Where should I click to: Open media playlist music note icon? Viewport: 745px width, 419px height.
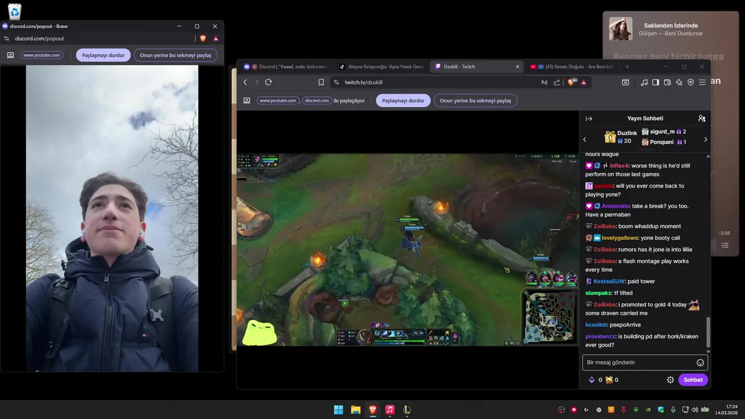(644, 83)
